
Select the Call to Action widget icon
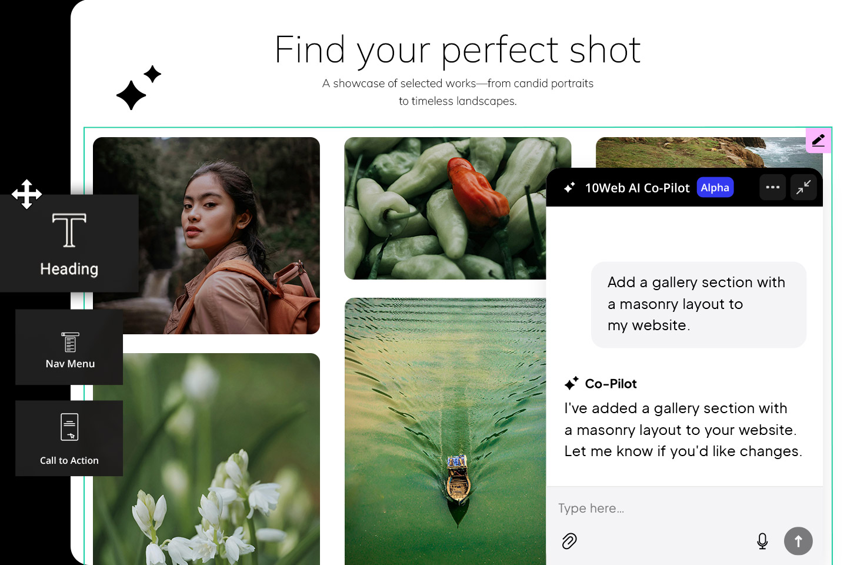pos(69,427)
